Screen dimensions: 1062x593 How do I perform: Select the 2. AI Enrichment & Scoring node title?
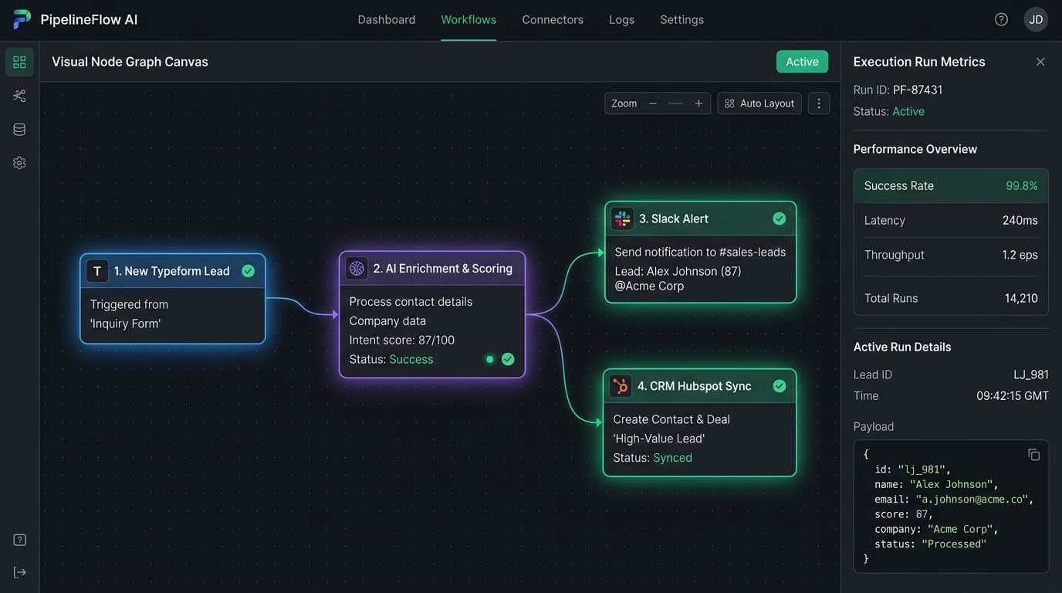tap(443, 268)
